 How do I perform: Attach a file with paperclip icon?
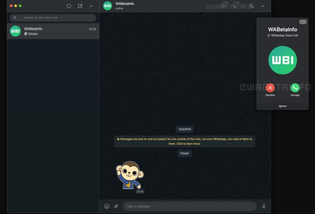pyautogui.click(x=116, y=206)
